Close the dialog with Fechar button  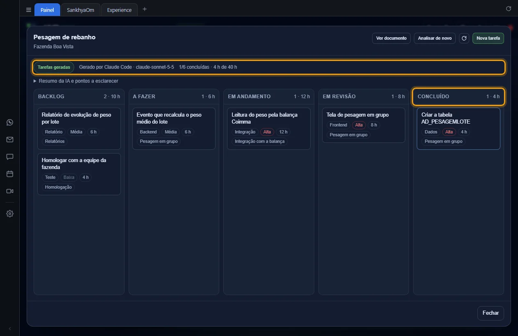point(491,313)
